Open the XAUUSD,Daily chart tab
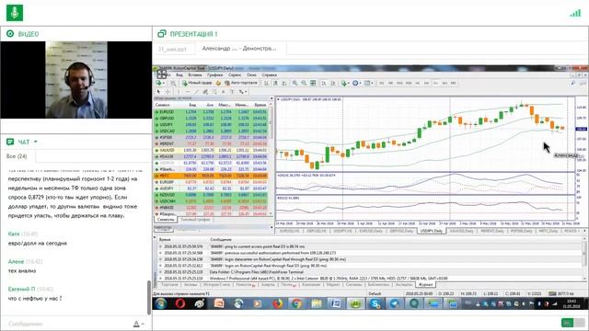 coord(461,231)
